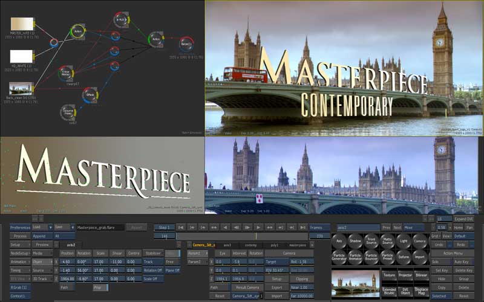Image resolution: width=484 pixels, height=302 pixels.
Task: Select the Front Source node button
Action: coord(371,241)
